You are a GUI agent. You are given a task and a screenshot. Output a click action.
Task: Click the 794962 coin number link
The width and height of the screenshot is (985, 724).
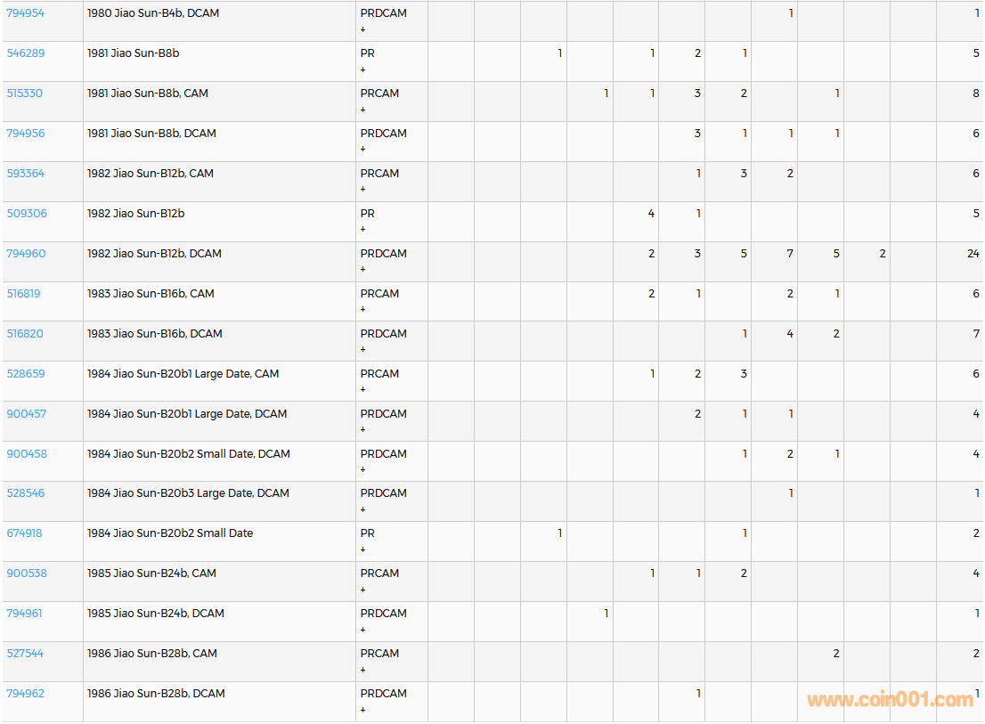26,694
